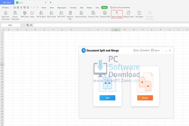This screenshot has height=126, width=189.
Task: Expand the Name Box dropdown arrow
Action: pyautogui.click(x=20, y=25)
